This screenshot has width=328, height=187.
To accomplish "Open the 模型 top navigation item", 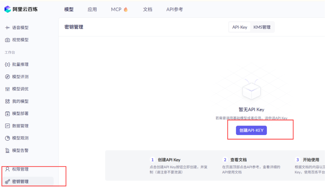I will click(69, 10).
